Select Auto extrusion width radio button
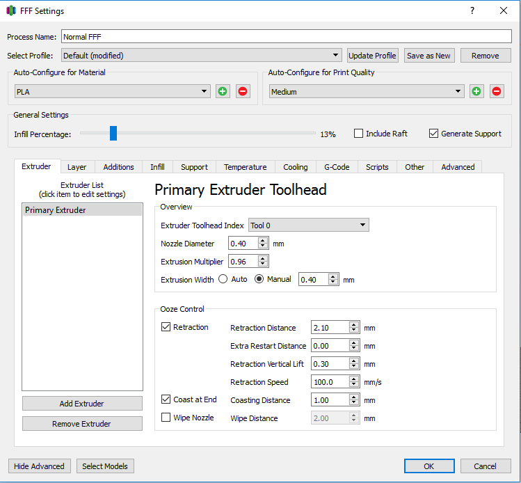 coord(223,279)
